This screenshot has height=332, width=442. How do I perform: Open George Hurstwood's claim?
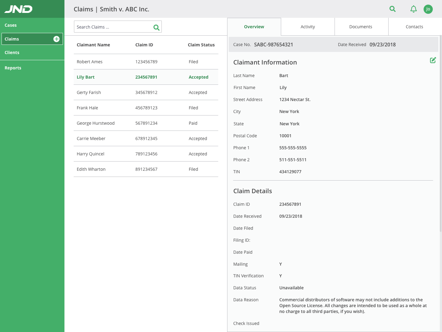[146, 123]
